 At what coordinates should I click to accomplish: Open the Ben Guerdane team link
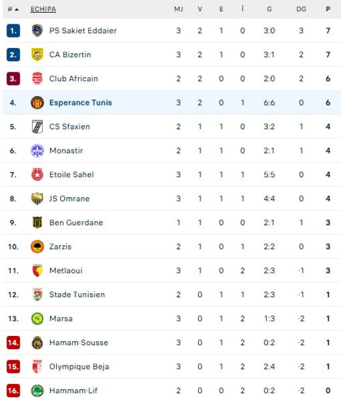tap(76, 222)
